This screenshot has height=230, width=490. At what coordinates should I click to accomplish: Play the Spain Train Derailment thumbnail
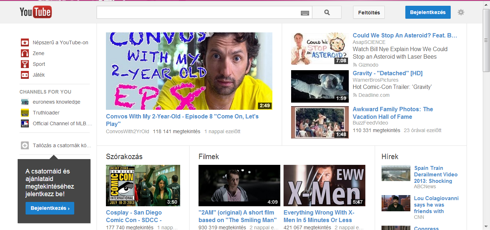(x=396, y=173)
